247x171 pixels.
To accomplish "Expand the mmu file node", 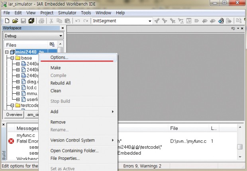I will point(18,94).
